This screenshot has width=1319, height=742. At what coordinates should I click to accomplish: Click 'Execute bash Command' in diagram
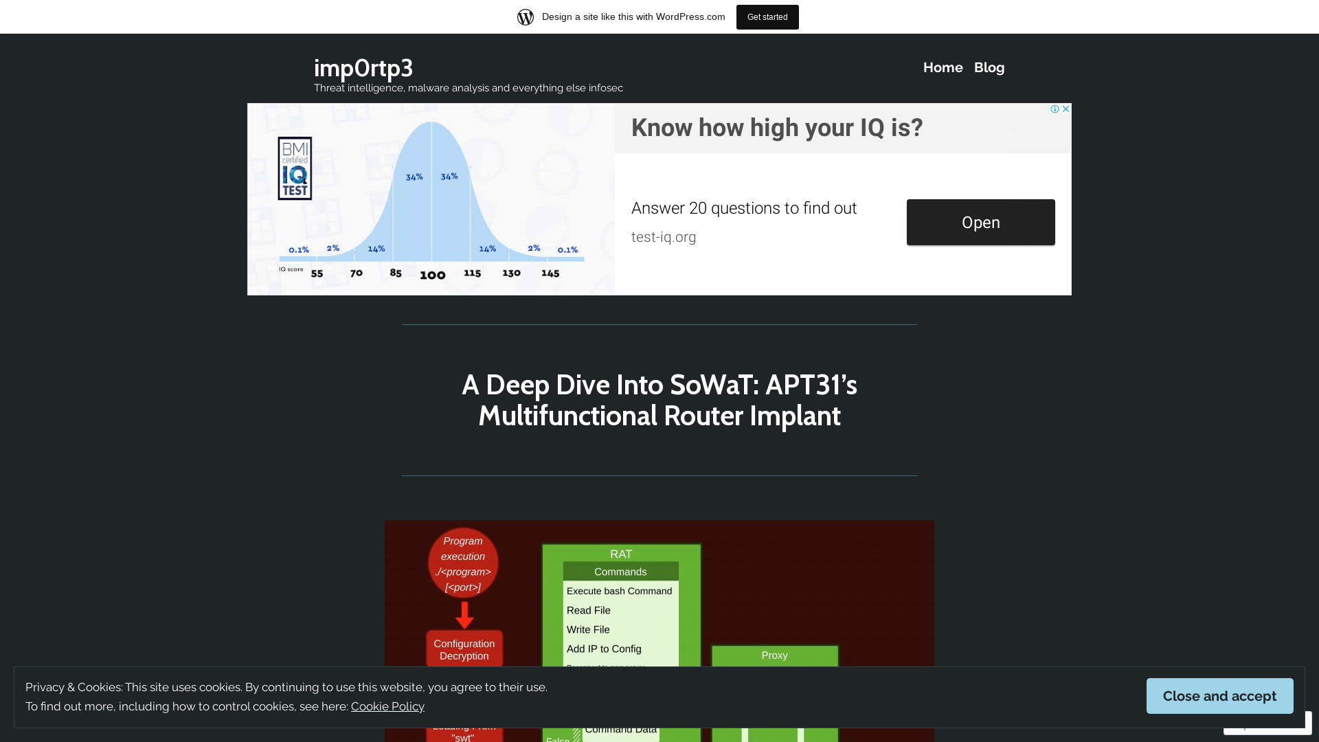pyautogui.click(x=619, y=591)
